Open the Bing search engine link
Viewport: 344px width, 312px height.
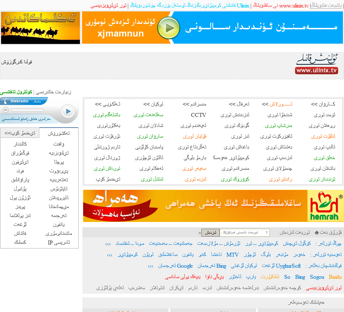(x=300, y=277)
